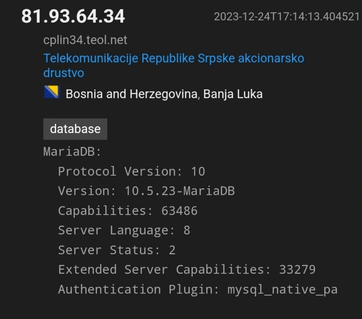Click the Version 10.5.23-MariaDB line

(146, 191)
